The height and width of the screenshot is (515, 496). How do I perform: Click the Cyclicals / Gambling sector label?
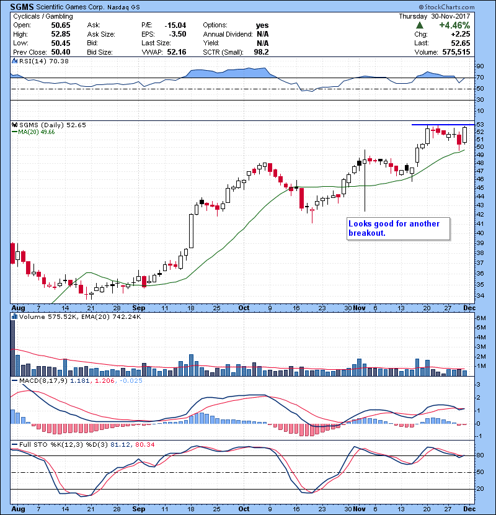coord(43,16)
